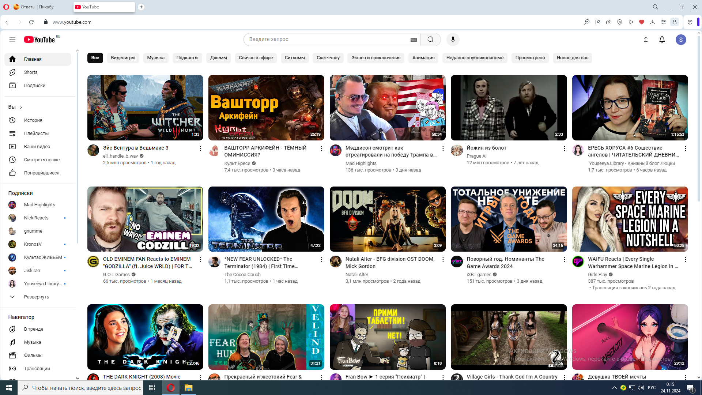Expand the 'Вы' section chevron

click(21, 107)
